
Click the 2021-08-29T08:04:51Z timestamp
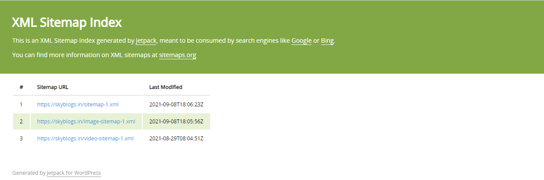176,139
